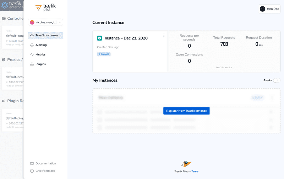Click the Metrics pulse icon

pyautogui.click(x=32, y=54)
